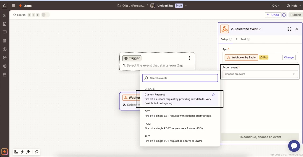Click the CREATE section heading

pyautogui.click(x=149, y=89)
